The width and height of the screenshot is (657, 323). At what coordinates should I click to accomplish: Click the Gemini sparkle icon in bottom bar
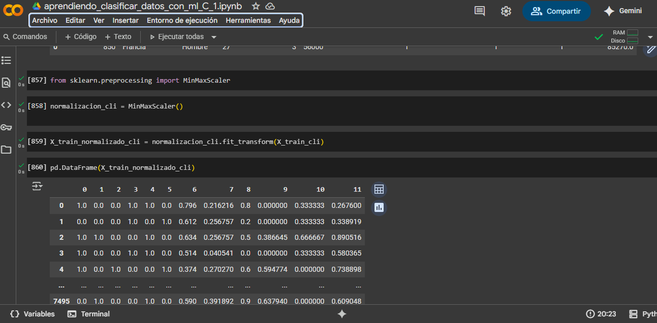[342, 314]
